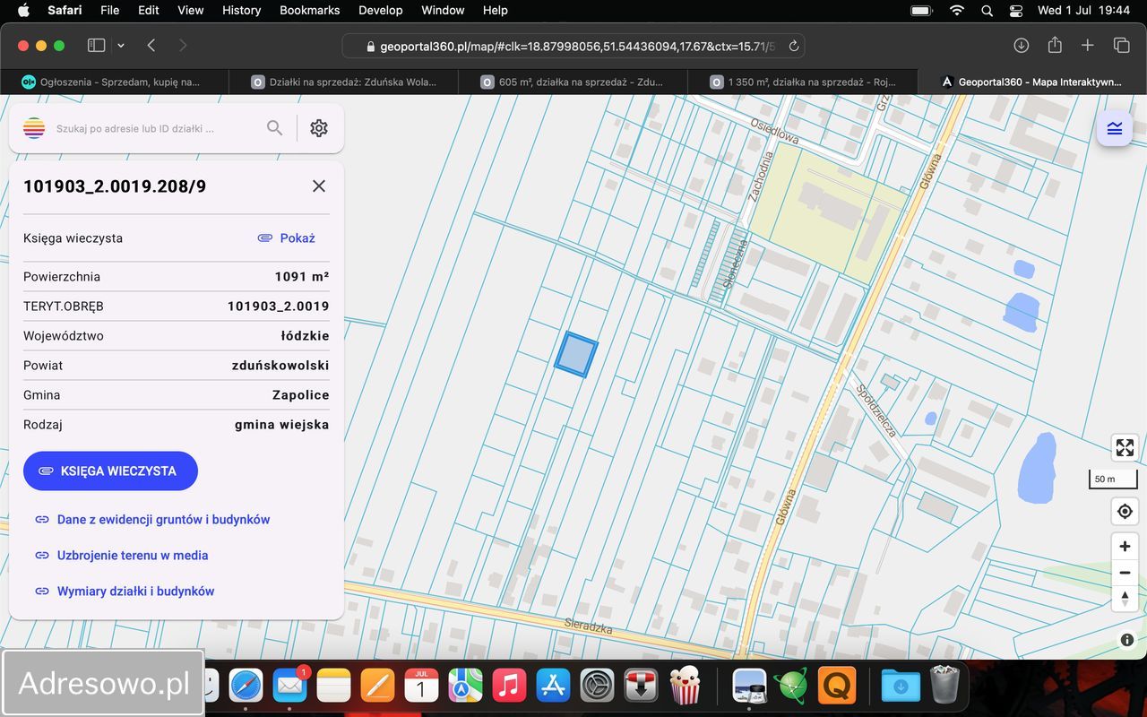Toggle fullscreen map view
This screenshot has height=717, width=1147.
pos(1125,447)
